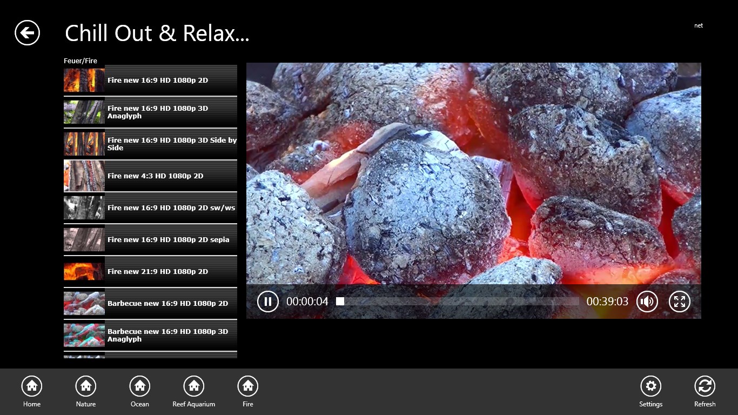Click the Fire sepia video thumbnail

coord(84,239)
